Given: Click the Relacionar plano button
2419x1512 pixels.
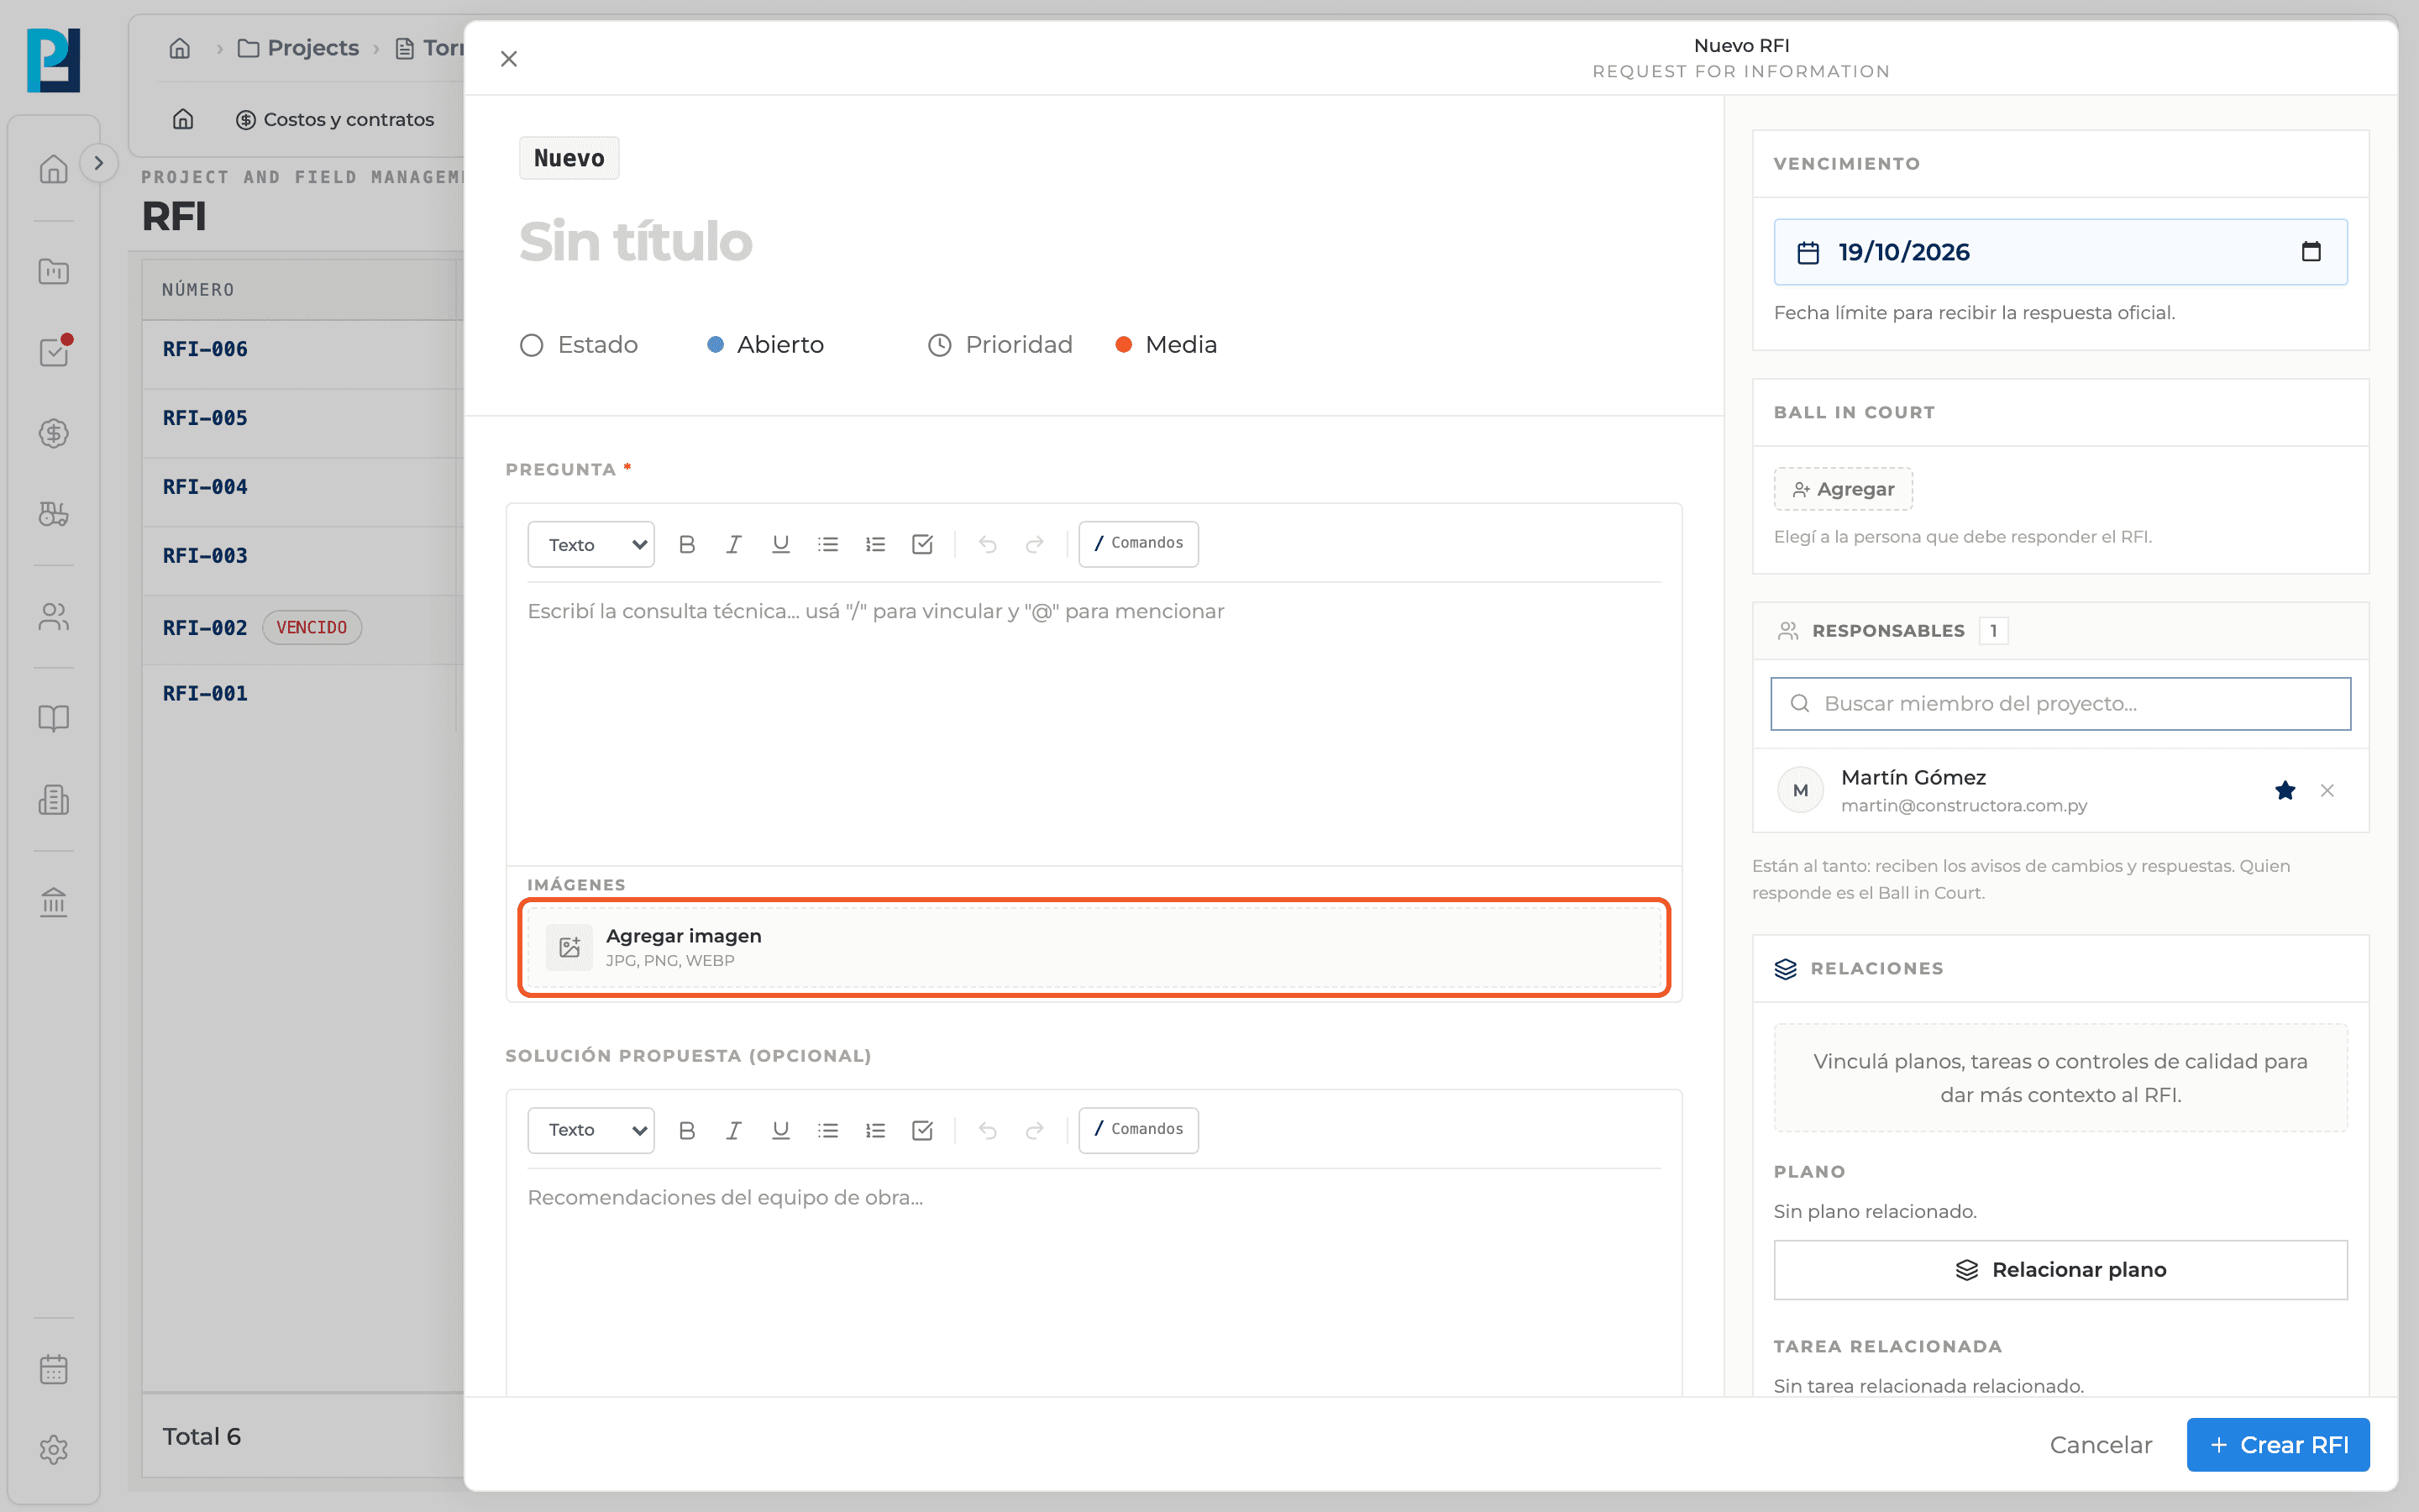Looking at the screenshot, I should pos(2060,1269).
